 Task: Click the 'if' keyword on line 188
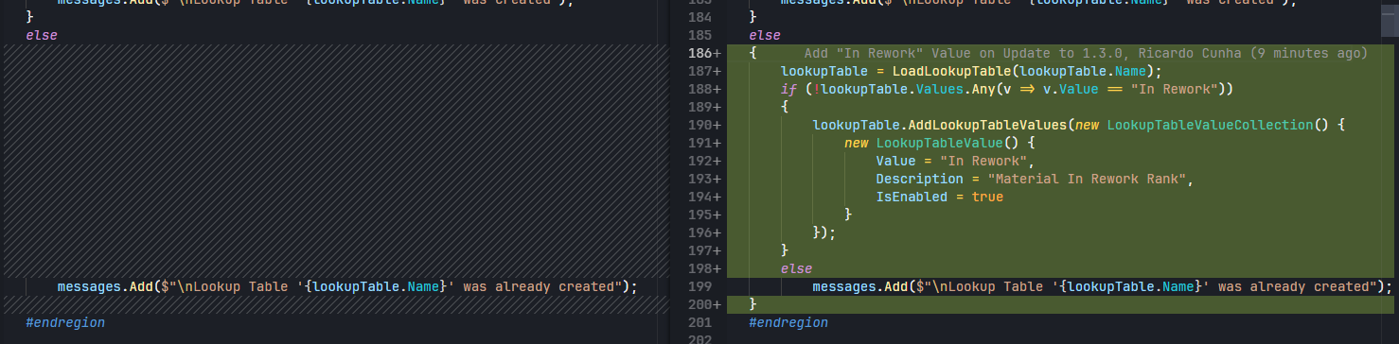tap(788, 89)
